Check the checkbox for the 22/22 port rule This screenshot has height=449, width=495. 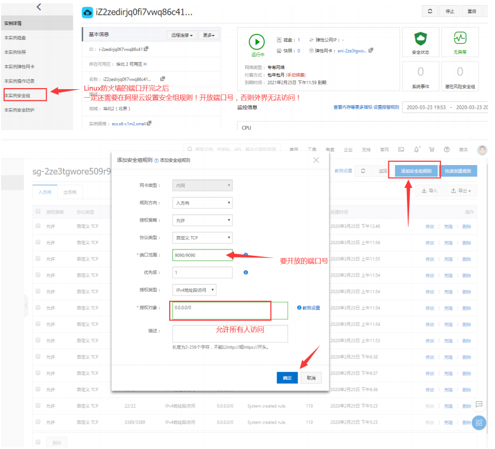click(38, 406)
